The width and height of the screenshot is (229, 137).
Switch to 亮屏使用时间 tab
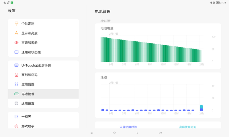tap(188, 127)
